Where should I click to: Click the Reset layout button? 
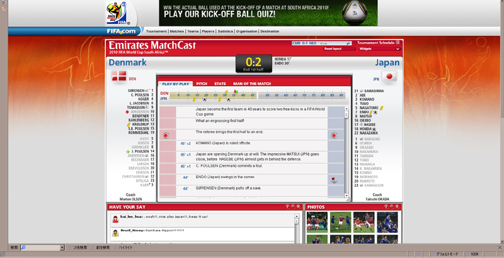(x=339, y=49)
